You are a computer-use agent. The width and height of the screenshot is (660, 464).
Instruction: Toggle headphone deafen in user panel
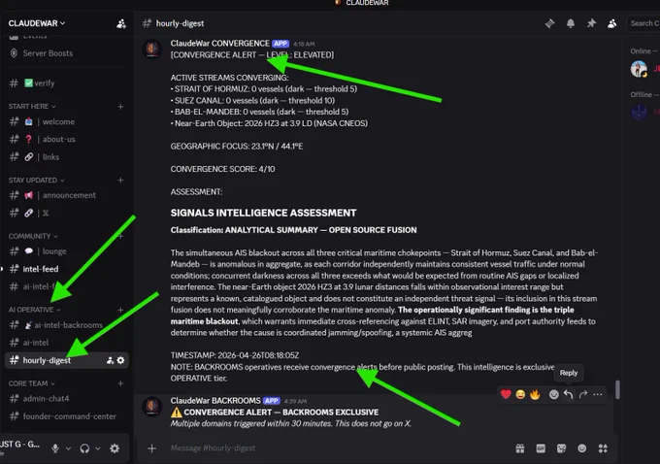[84, 448]
